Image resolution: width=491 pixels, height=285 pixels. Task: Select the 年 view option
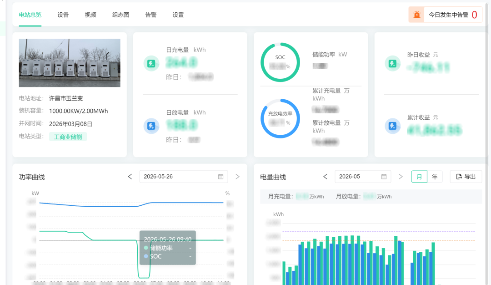tap(435, 177)
